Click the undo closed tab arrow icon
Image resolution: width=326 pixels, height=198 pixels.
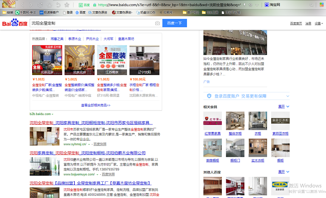(59, 5)
